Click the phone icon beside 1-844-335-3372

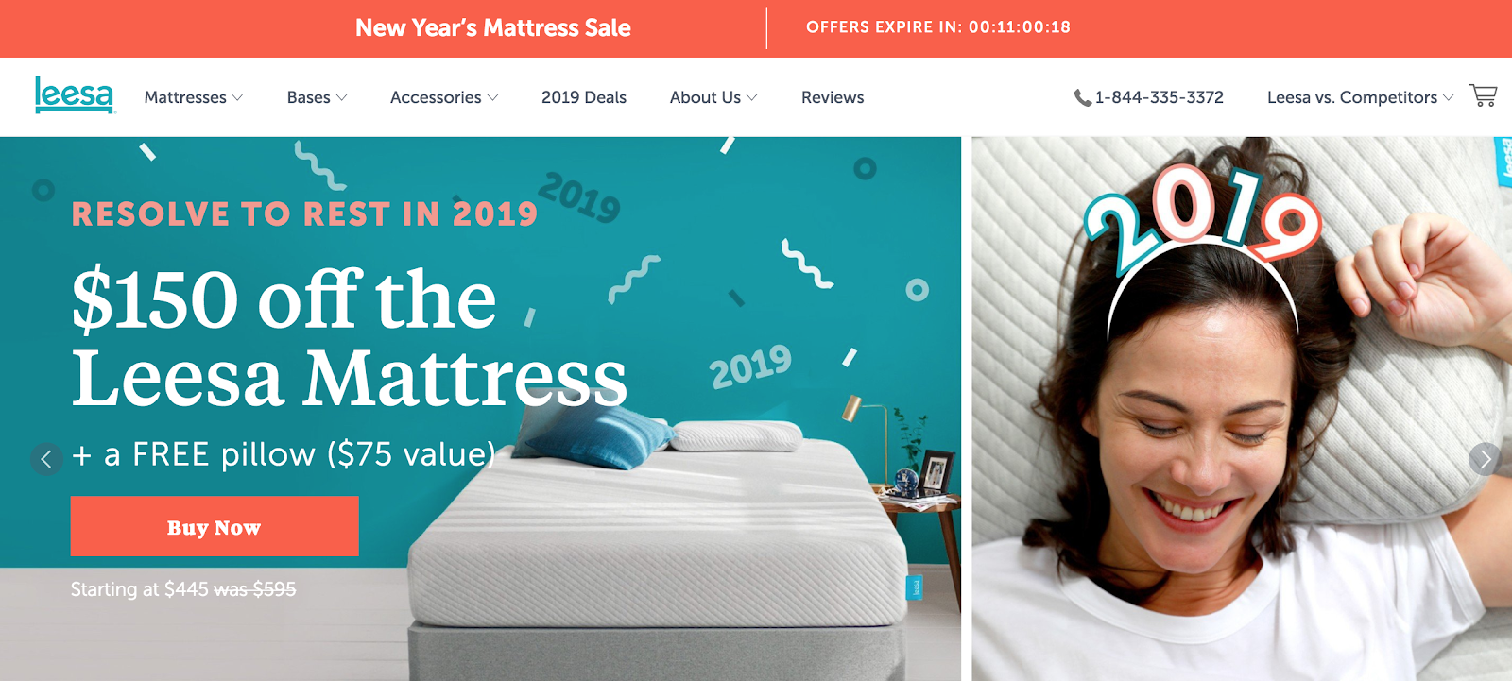click(x=1082, y=97)
